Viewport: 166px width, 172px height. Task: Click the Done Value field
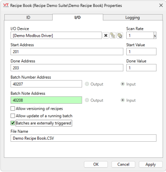[x=141, y=68]
